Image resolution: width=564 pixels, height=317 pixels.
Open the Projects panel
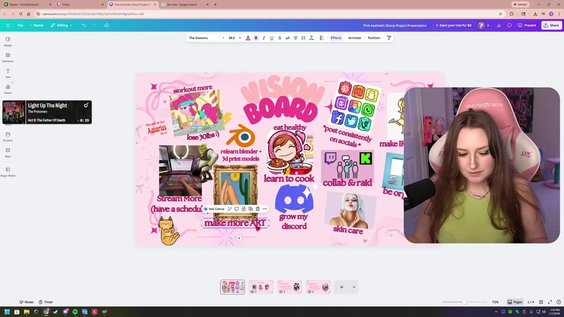[8, 137]
